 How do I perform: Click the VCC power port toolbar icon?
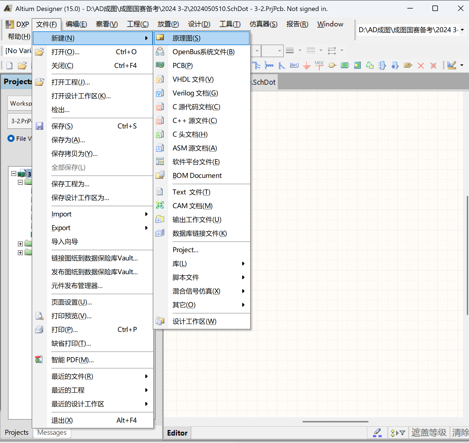tap(319, 65)
